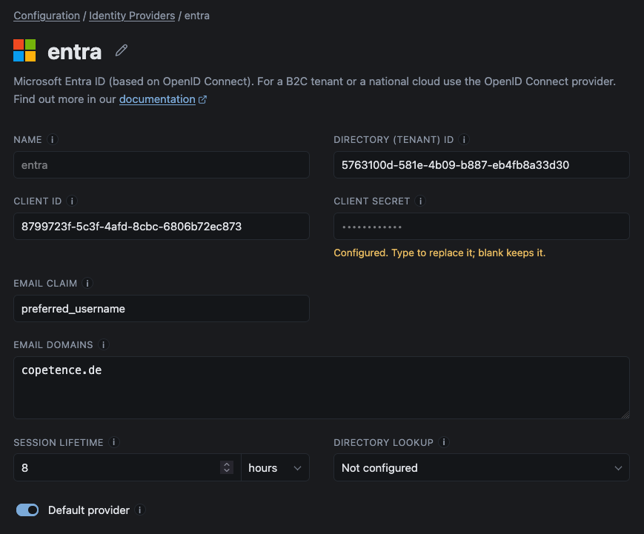Click the 'Configured. Type to replace it' message
The image size is (644, 534).
(x=439, y=253)
